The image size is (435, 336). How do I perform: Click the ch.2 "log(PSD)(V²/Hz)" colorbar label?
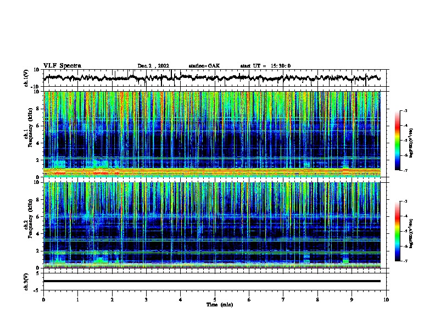(411, 233)
